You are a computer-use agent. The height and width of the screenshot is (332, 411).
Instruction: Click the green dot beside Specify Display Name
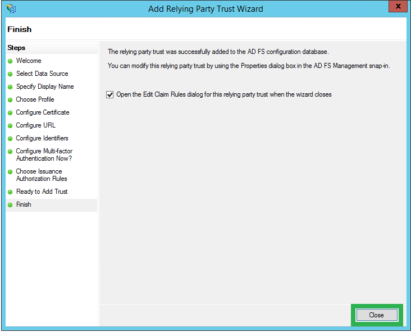pyautogui.click(x=10, y=87)
